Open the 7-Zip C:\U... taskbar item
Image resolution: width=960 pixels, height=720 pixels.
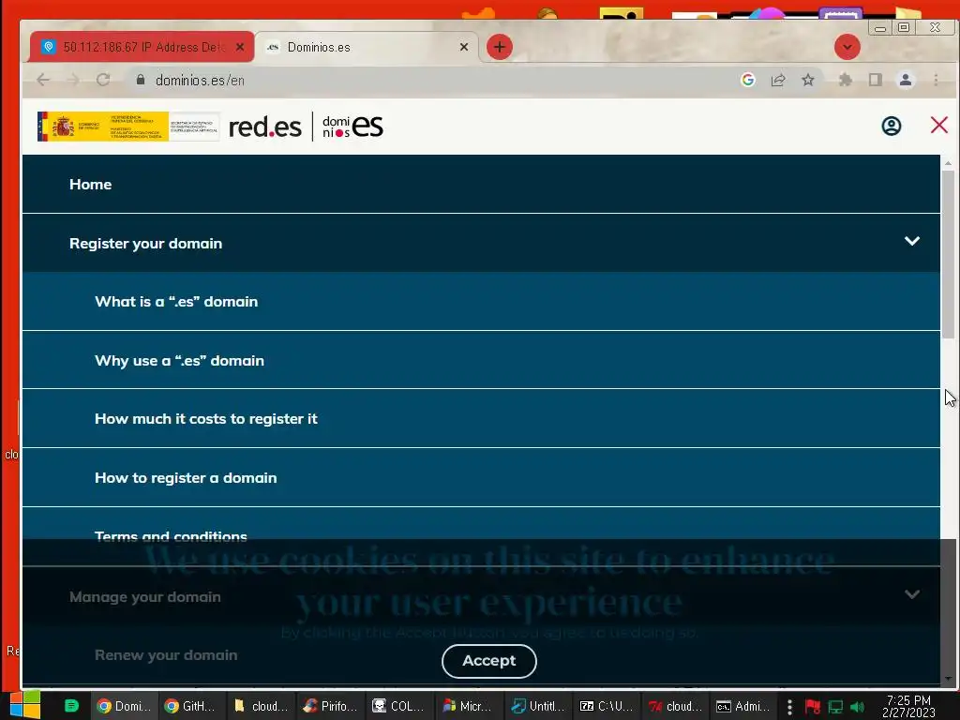coord(607,706)
